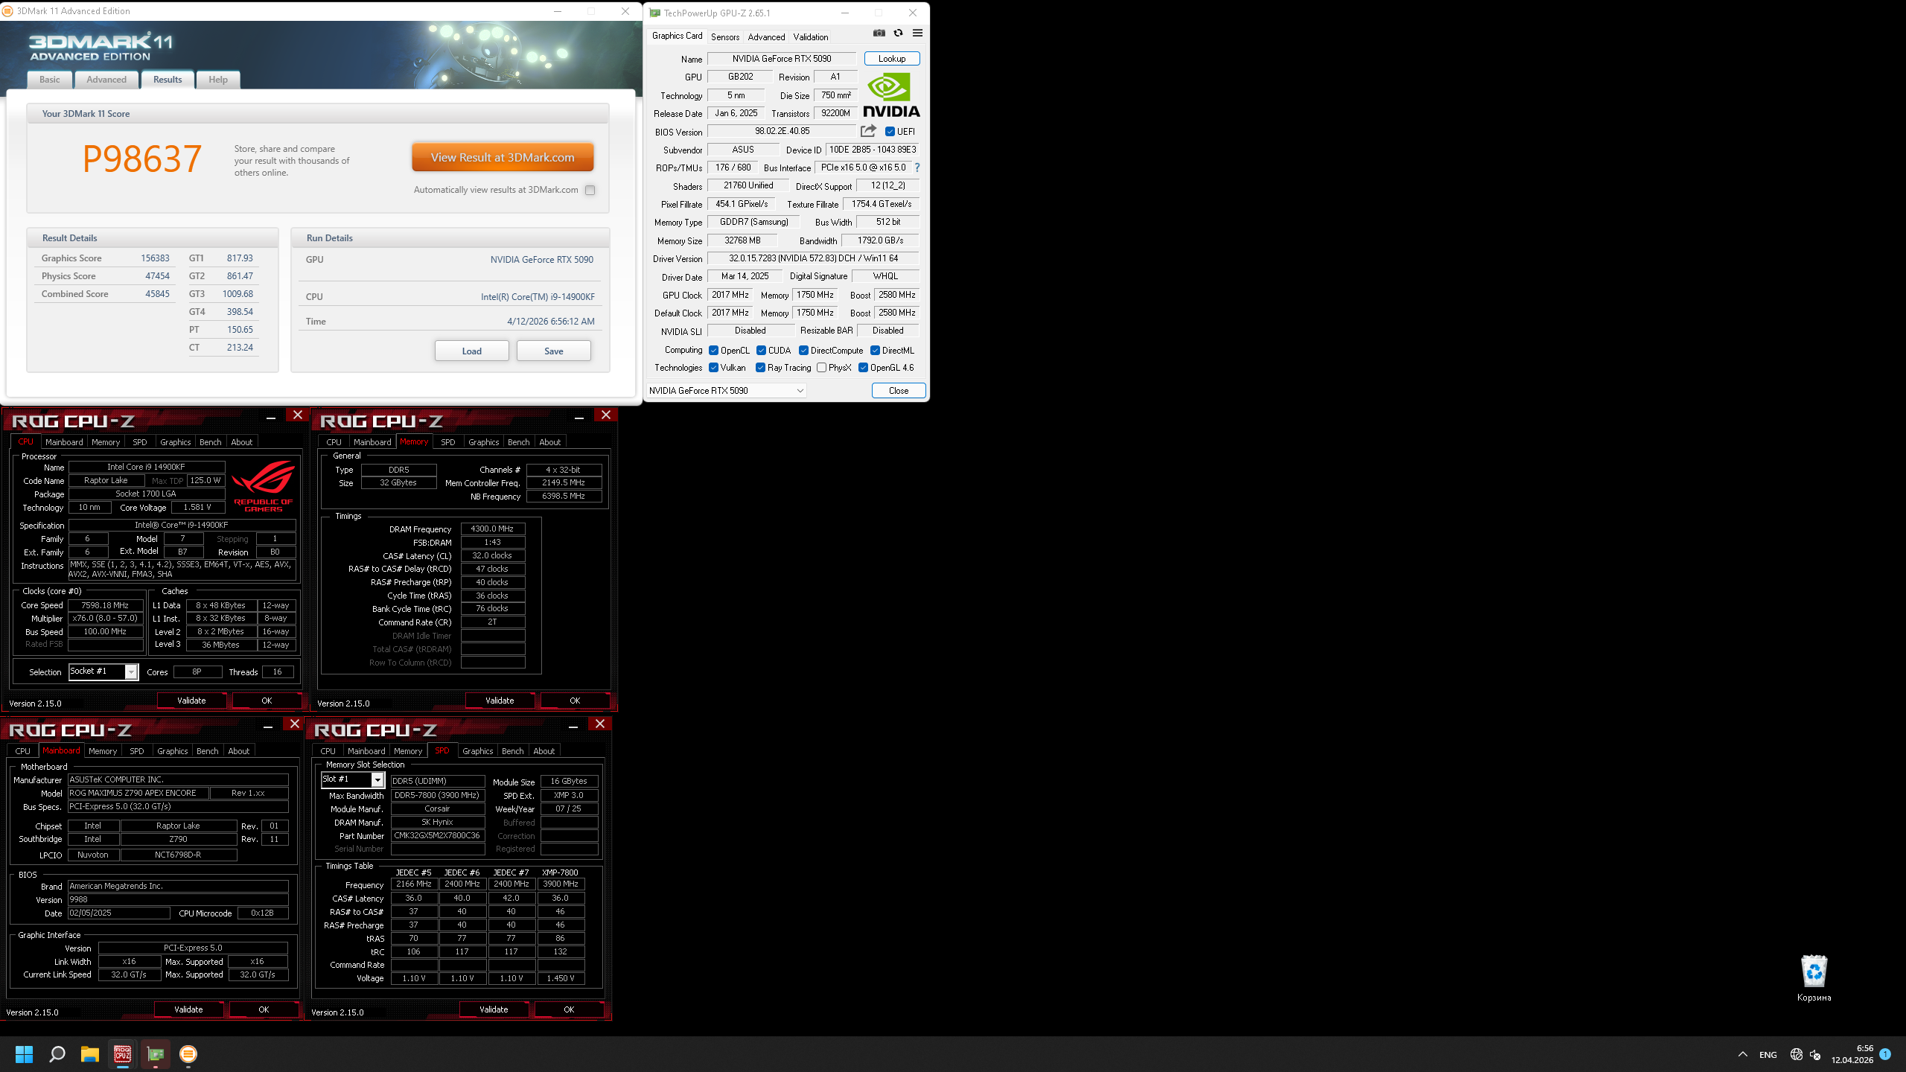1906x1072 pixels.
Task: Click the ROG CPU-Z taskbar icon
Action: click(123, 1054)
